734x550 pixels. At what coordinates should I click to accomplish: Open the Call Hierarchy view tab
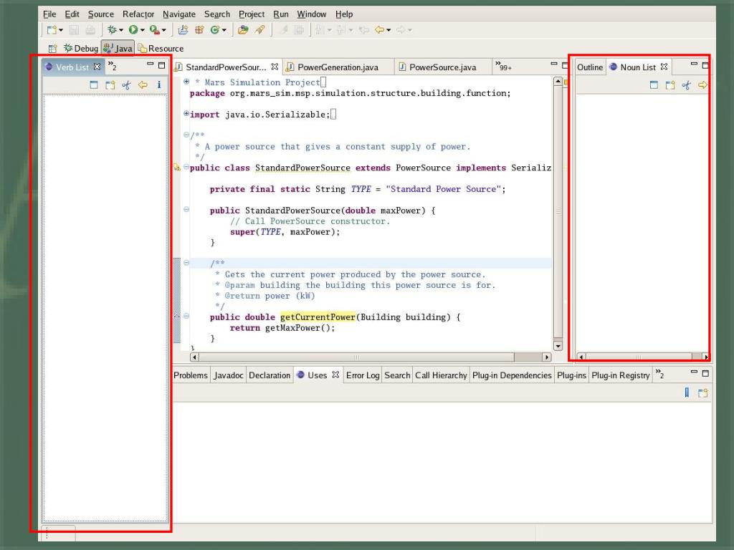click(441, 375)
